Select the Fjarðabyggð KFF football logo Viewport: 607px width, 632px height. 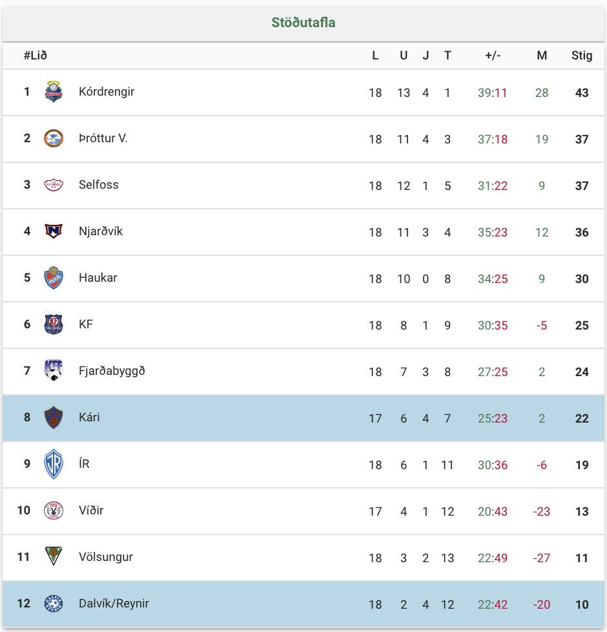(54, 370)
